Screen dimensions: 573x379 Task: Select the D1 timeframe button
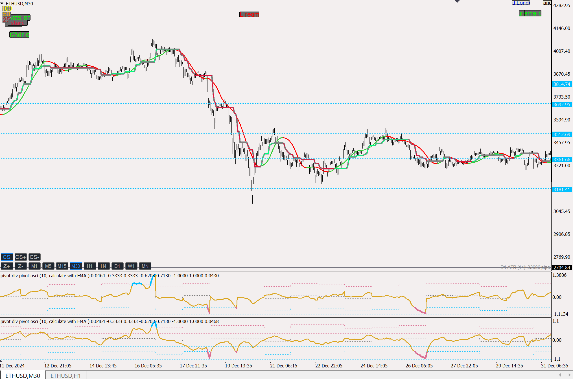117,266
